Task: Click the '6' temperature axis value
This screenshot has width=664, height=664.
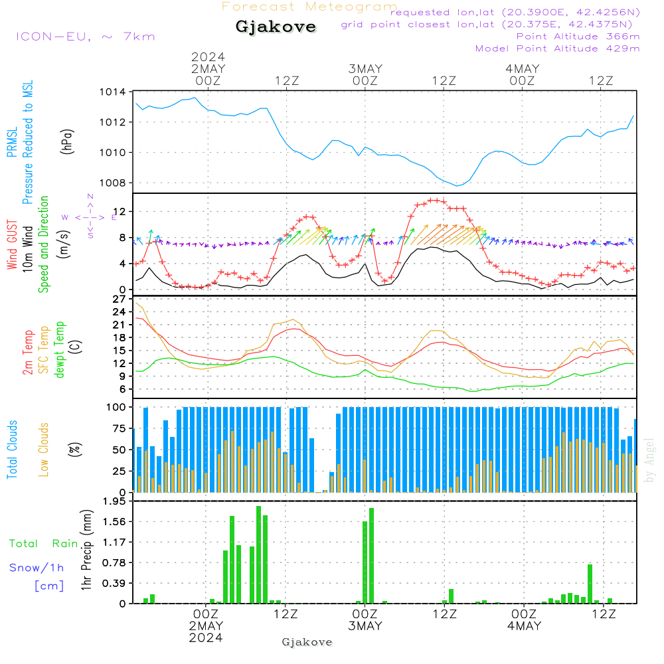Action: click(123, 389)
